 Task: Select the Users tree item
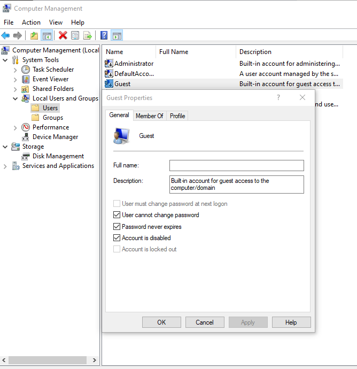pos(50,108)
